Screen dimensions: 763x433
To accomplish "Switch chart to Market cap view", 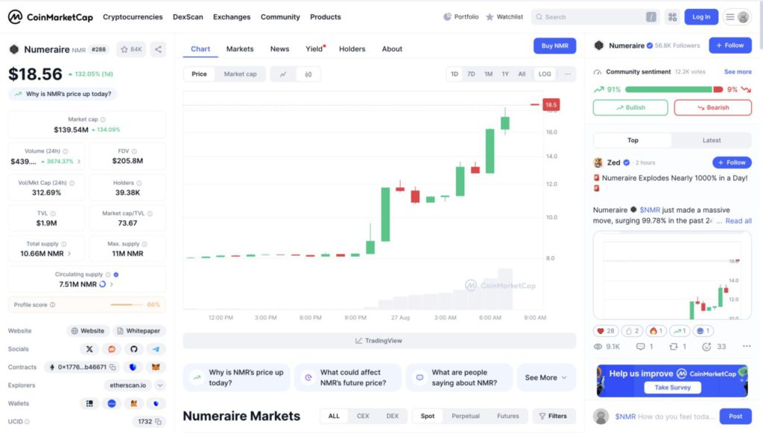I will click(x=240, y=74).
